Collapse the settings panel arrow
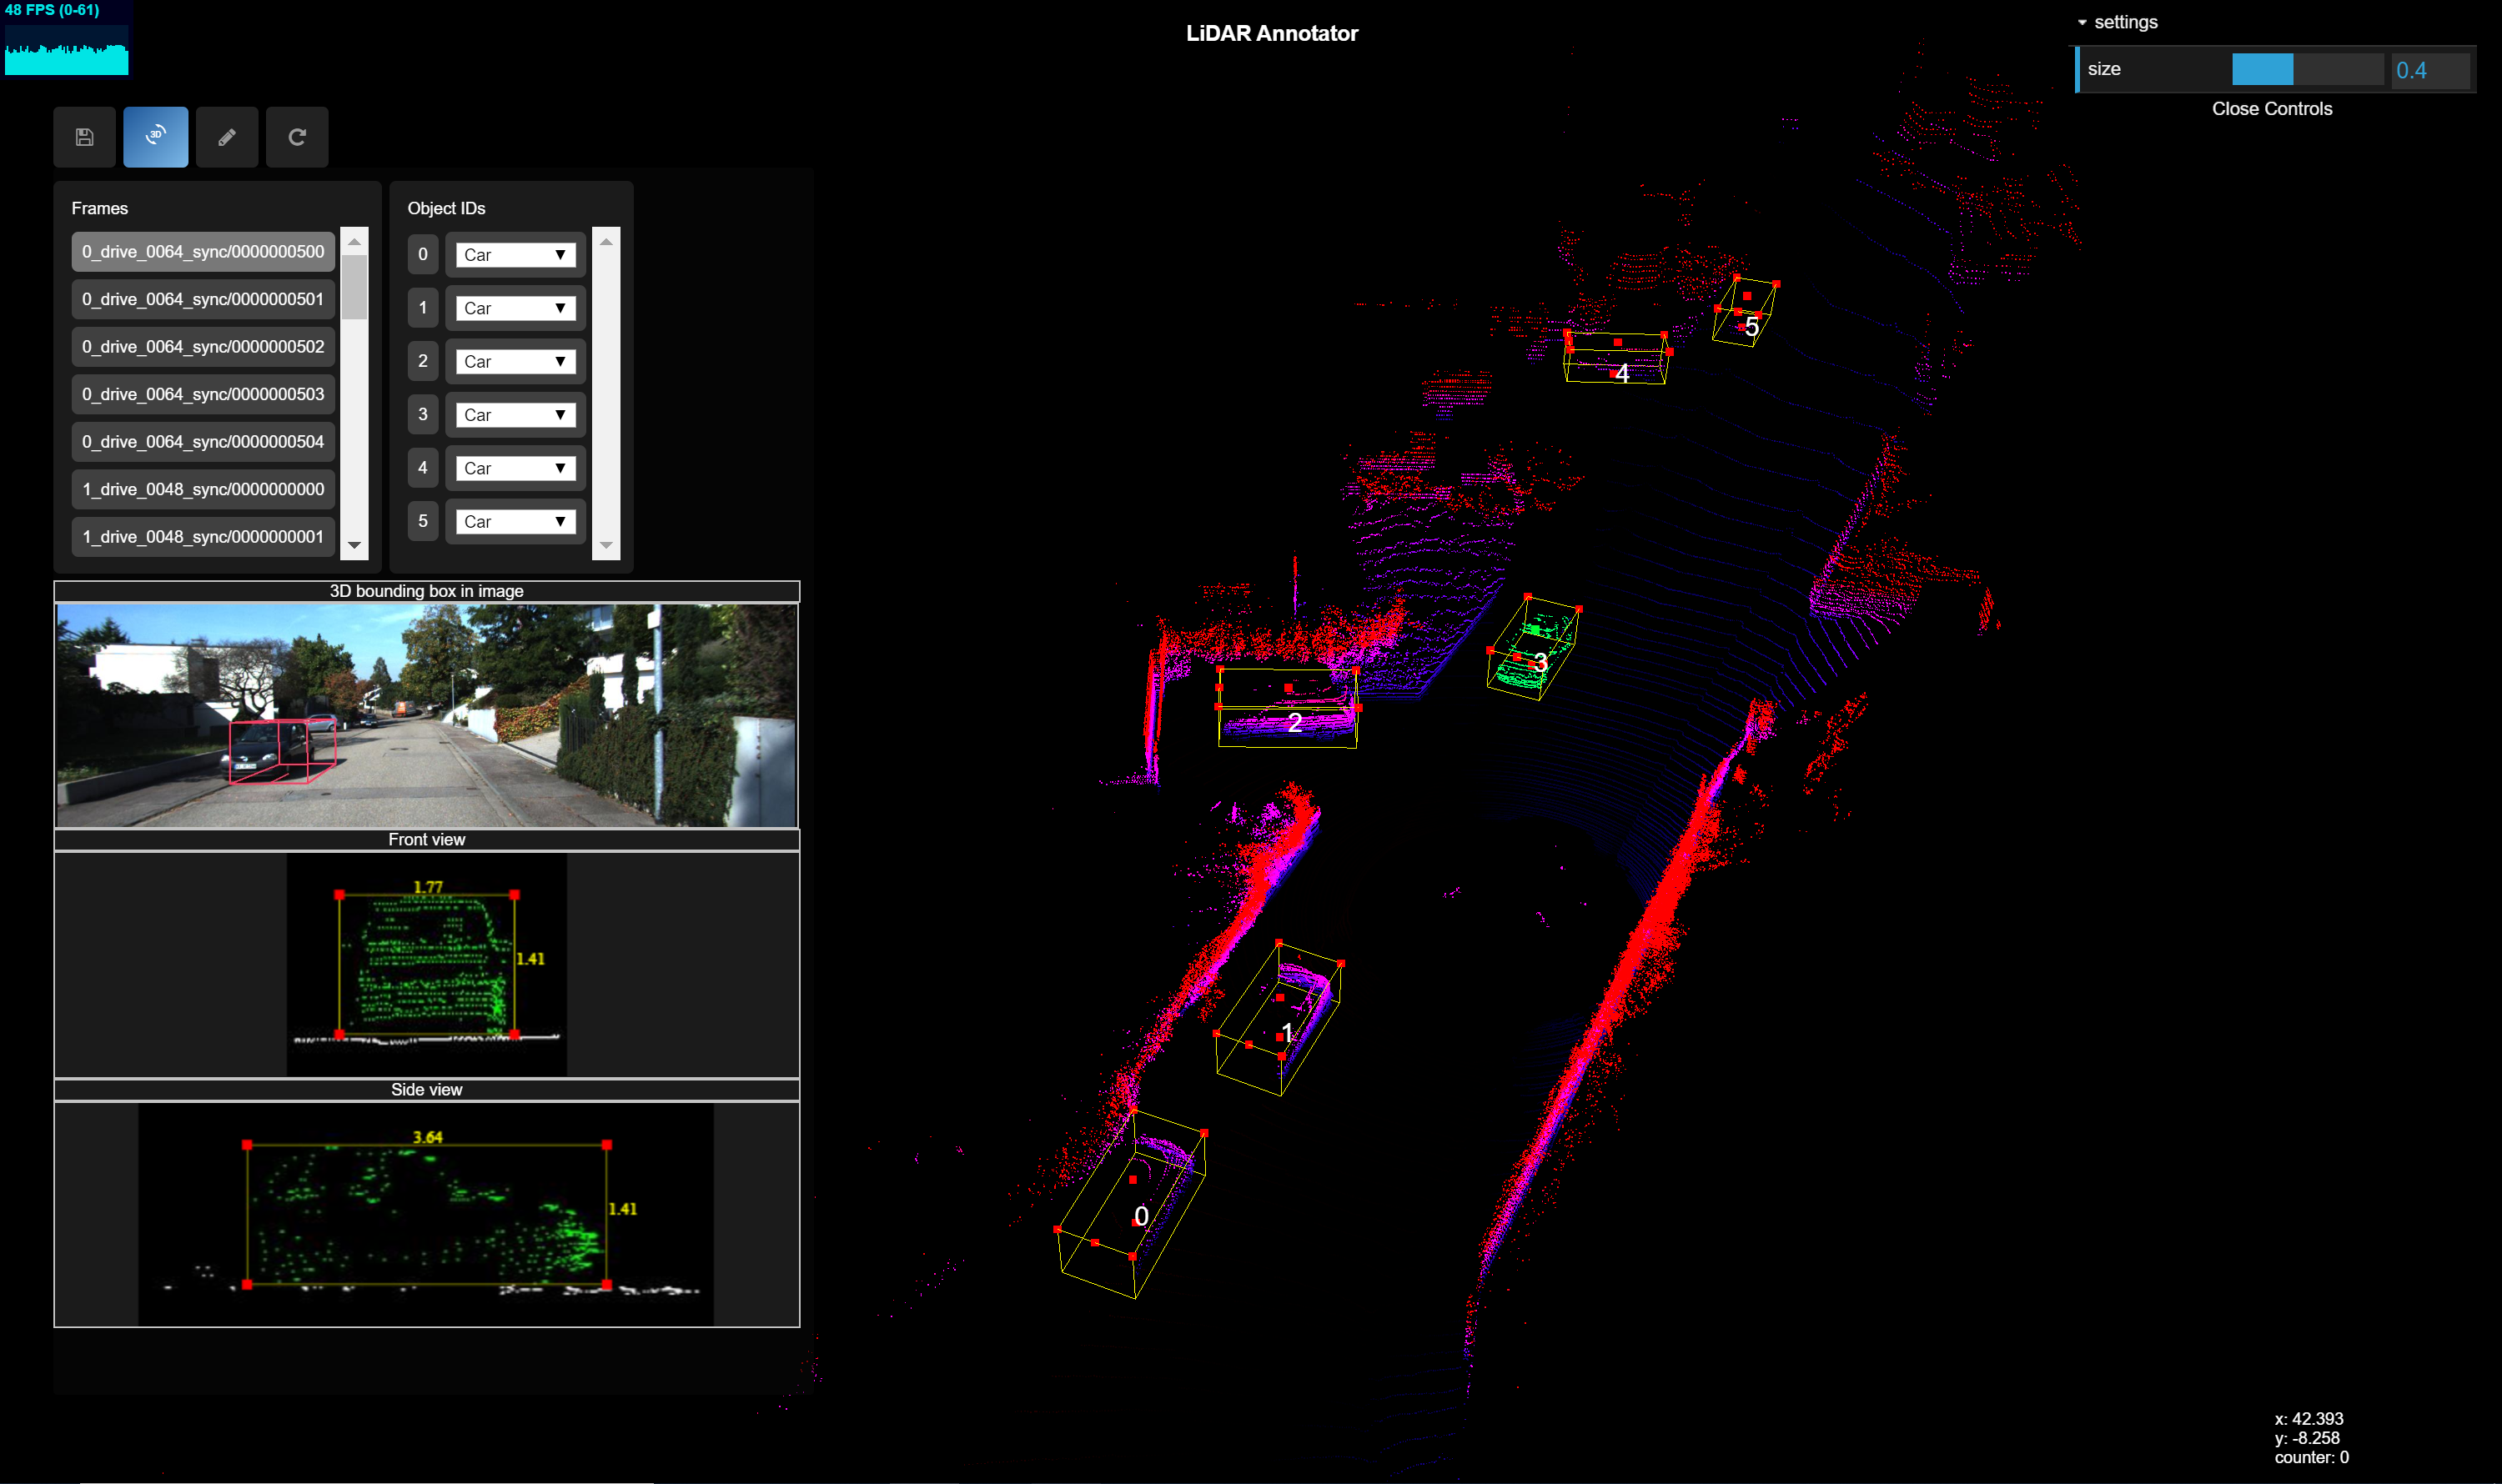Image resolution: width=2502 pixels, height=1484 pixels. [2082, 22]
